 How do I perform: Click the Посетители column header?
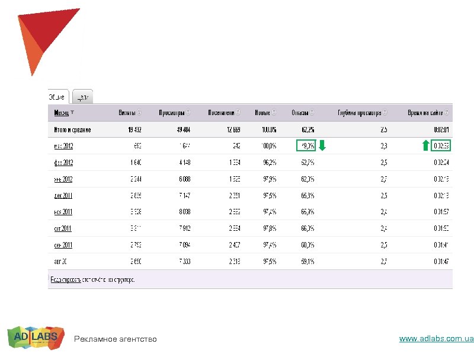[x=221, y=113]
